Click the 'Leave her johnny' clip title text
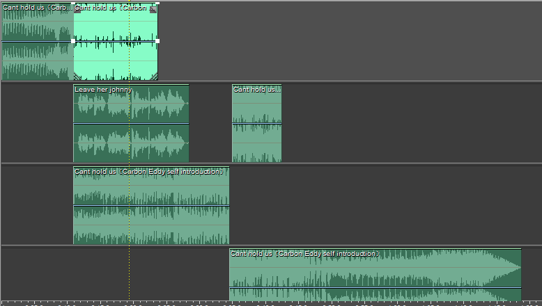542x306 pixels. pyautogui.click(x=103, y=90)
